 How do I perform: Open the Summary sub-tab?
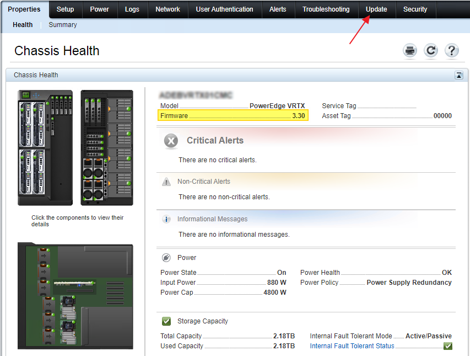pyautogui.click(x=63, y=25)
